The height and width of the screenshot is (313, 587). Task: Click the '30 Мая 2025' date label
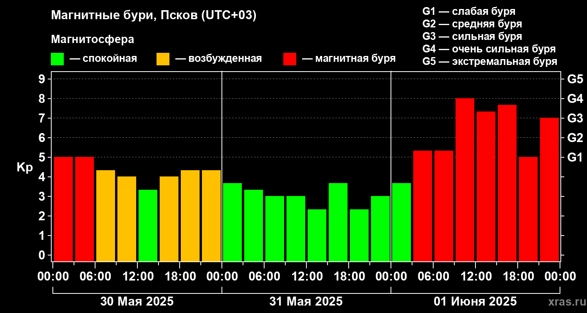click(137, 302)
